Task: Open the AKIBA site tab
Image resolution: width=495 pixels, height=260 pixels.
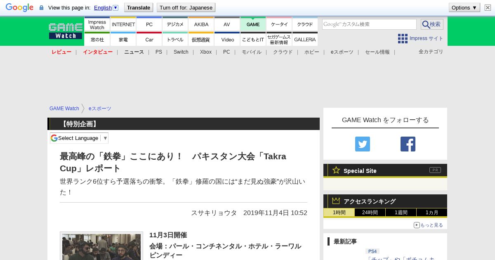Action: click(201, 24)
